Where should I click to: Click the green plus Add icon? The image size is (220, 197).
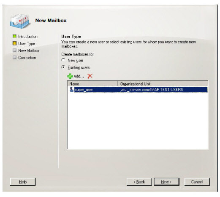pos(70,76)
